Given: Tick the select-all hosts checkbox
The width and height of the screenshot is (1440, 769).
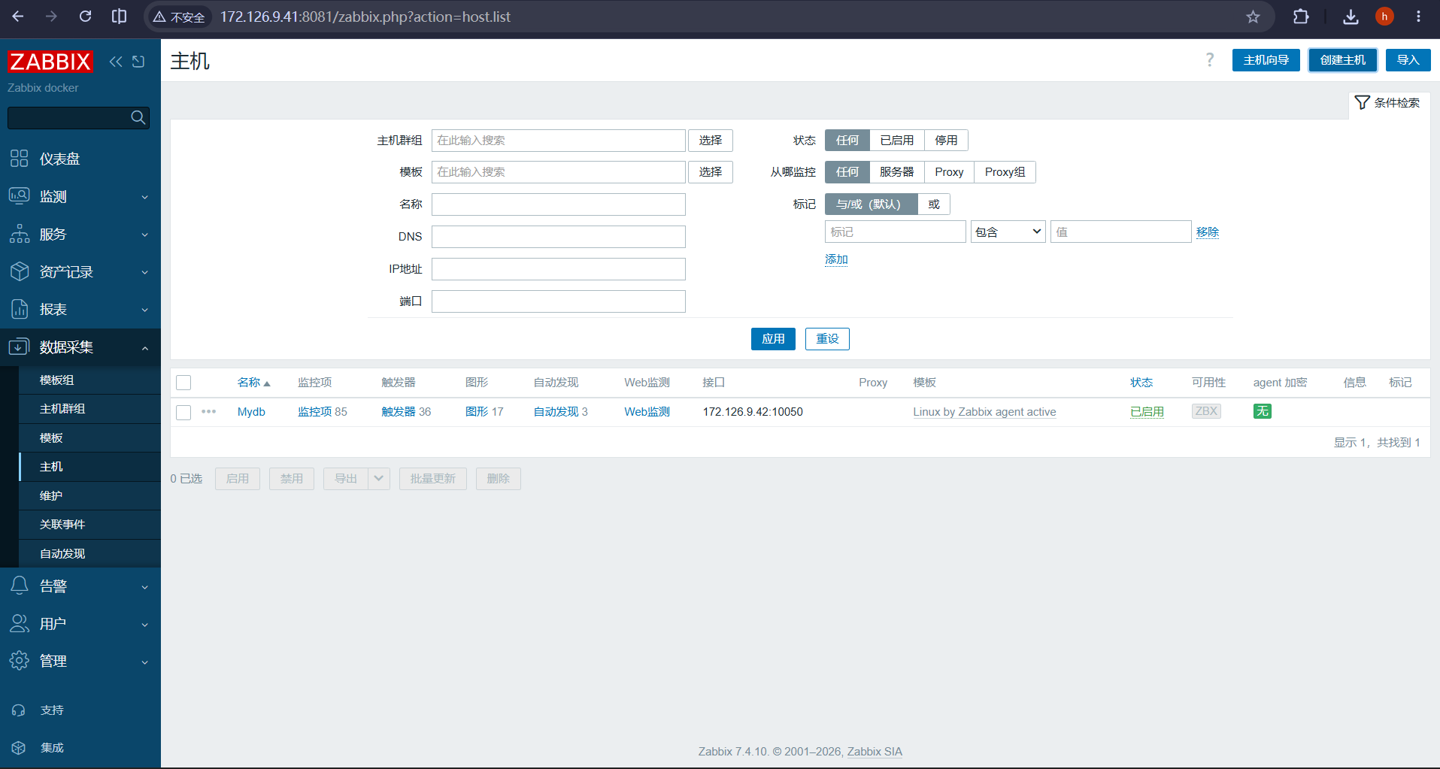Looking at the screenshot, I should click(x=183, y=383).
